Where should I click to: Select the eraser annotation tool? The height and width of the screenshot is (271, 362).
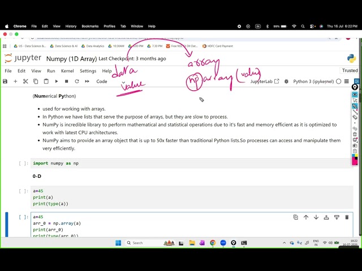(x=355, y=117)
